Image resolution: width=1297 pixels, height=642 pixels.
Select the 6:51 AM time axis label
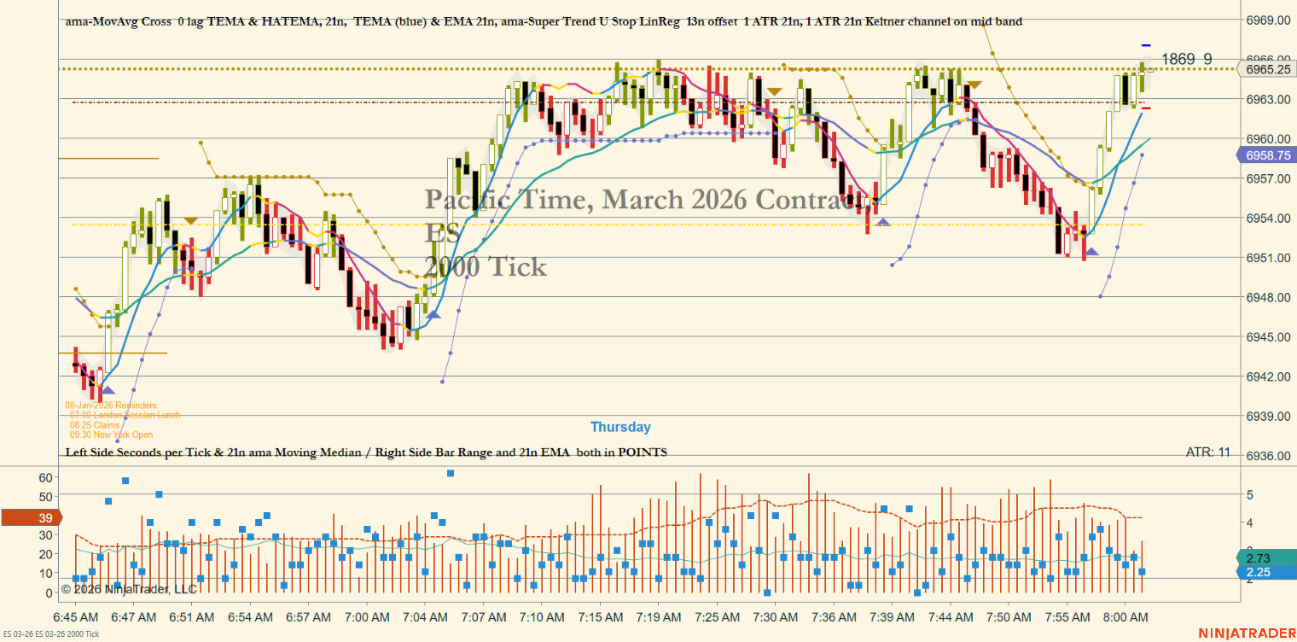click(191, 616)
